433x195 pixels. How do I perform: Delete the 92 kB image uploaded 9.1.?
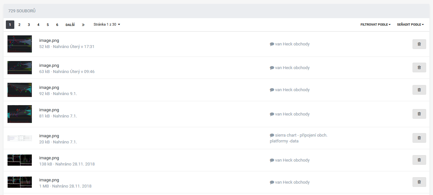[x=419, y=90]
